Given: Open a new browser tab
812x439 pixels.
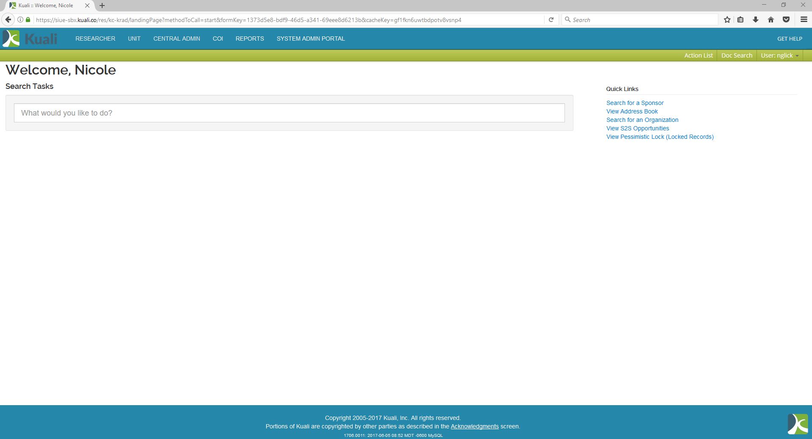Looking at the screenshot, I should pos(102,6).
